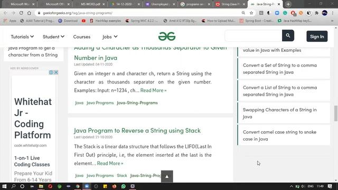Open Convert camel case to snake case link
This screenshot has height=190, width=338.
pyautogui.click(x=284, y=135)
